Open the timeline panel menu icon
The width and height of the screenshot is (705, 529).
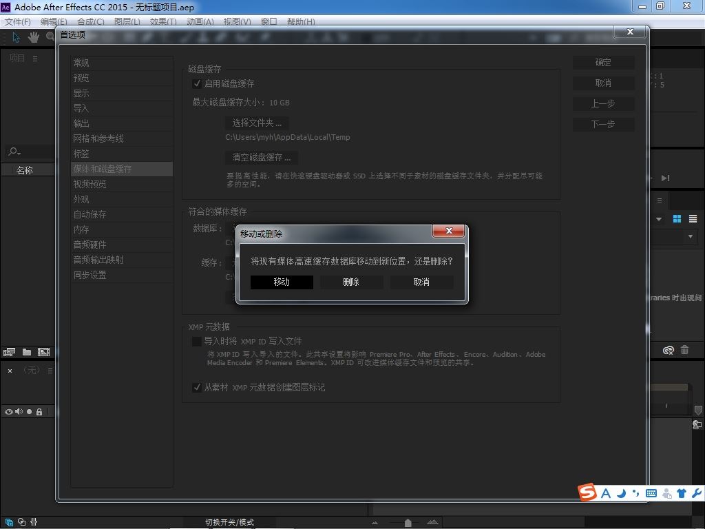coord(50,371)
